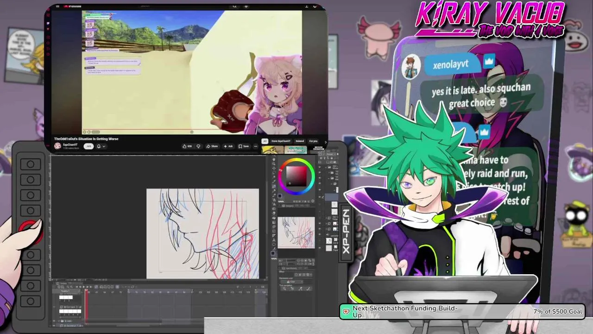Select the From SquChanVT chip
The image size is (593, 334).
(281, 141)
